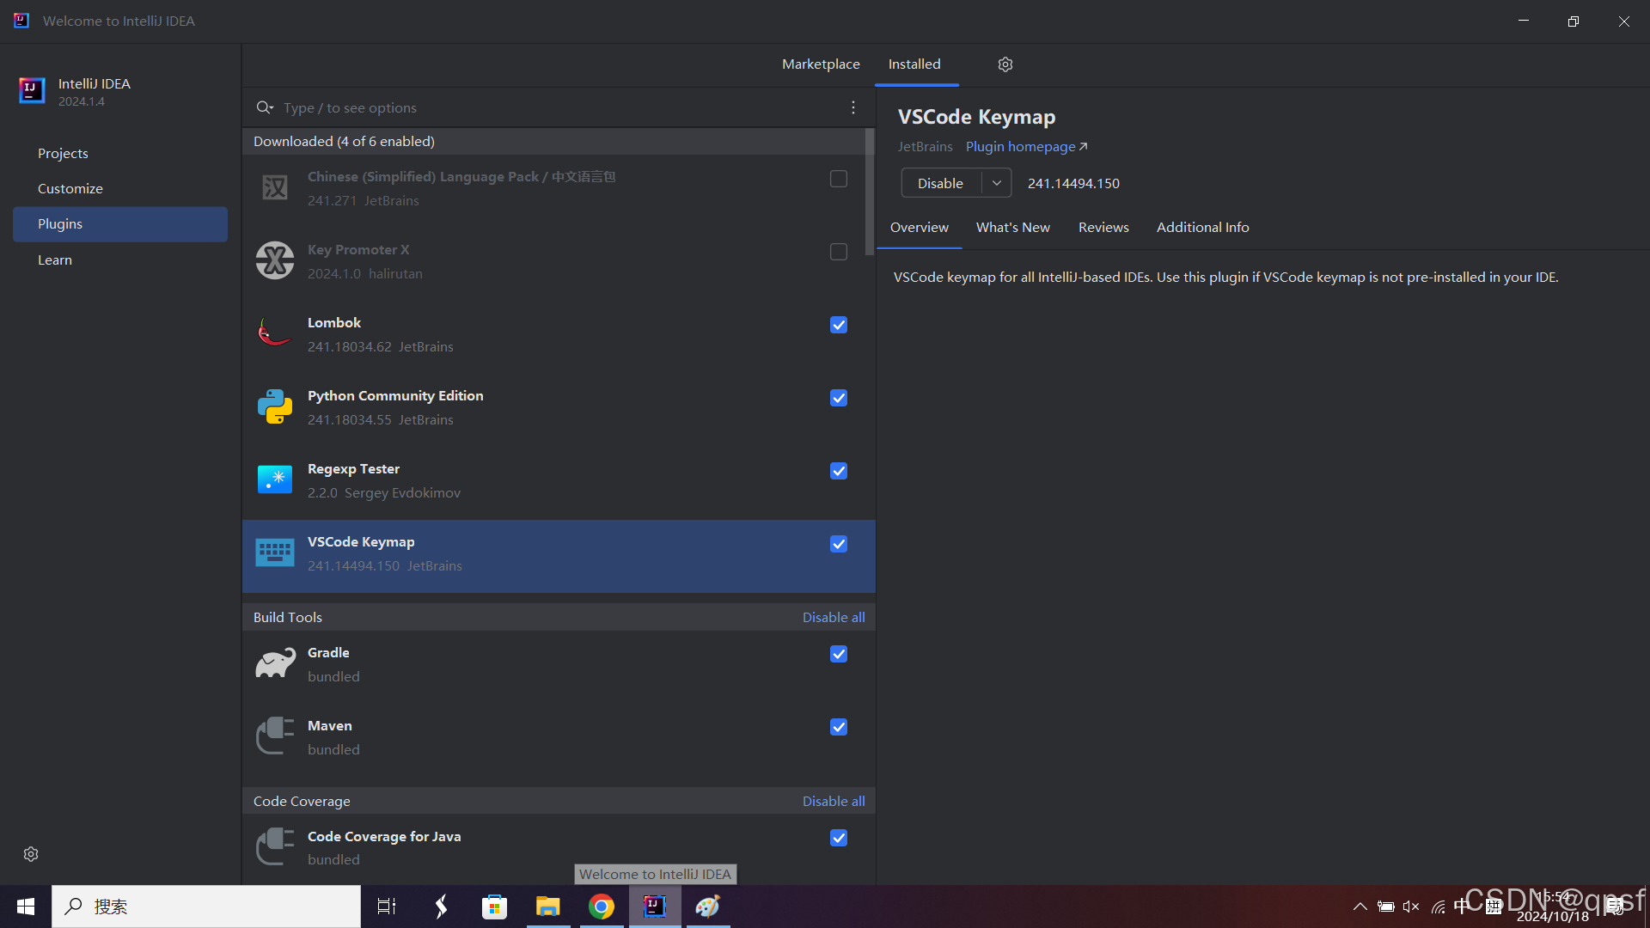
Task: Open the What's New tab
Action: click(1012, 228)
